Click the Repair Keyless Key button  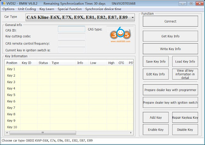point(185,117)
